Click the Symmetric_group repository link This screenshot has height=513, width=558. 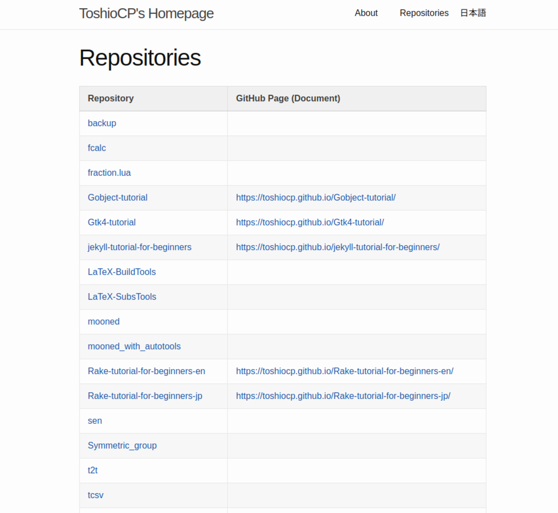(x=122, y=446)
